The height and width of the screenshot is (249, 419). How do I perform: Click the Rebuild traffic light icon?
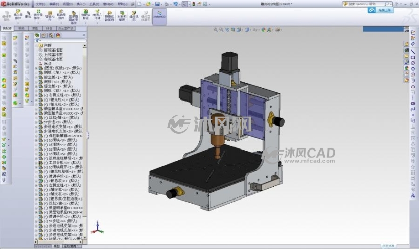[194, 4]
